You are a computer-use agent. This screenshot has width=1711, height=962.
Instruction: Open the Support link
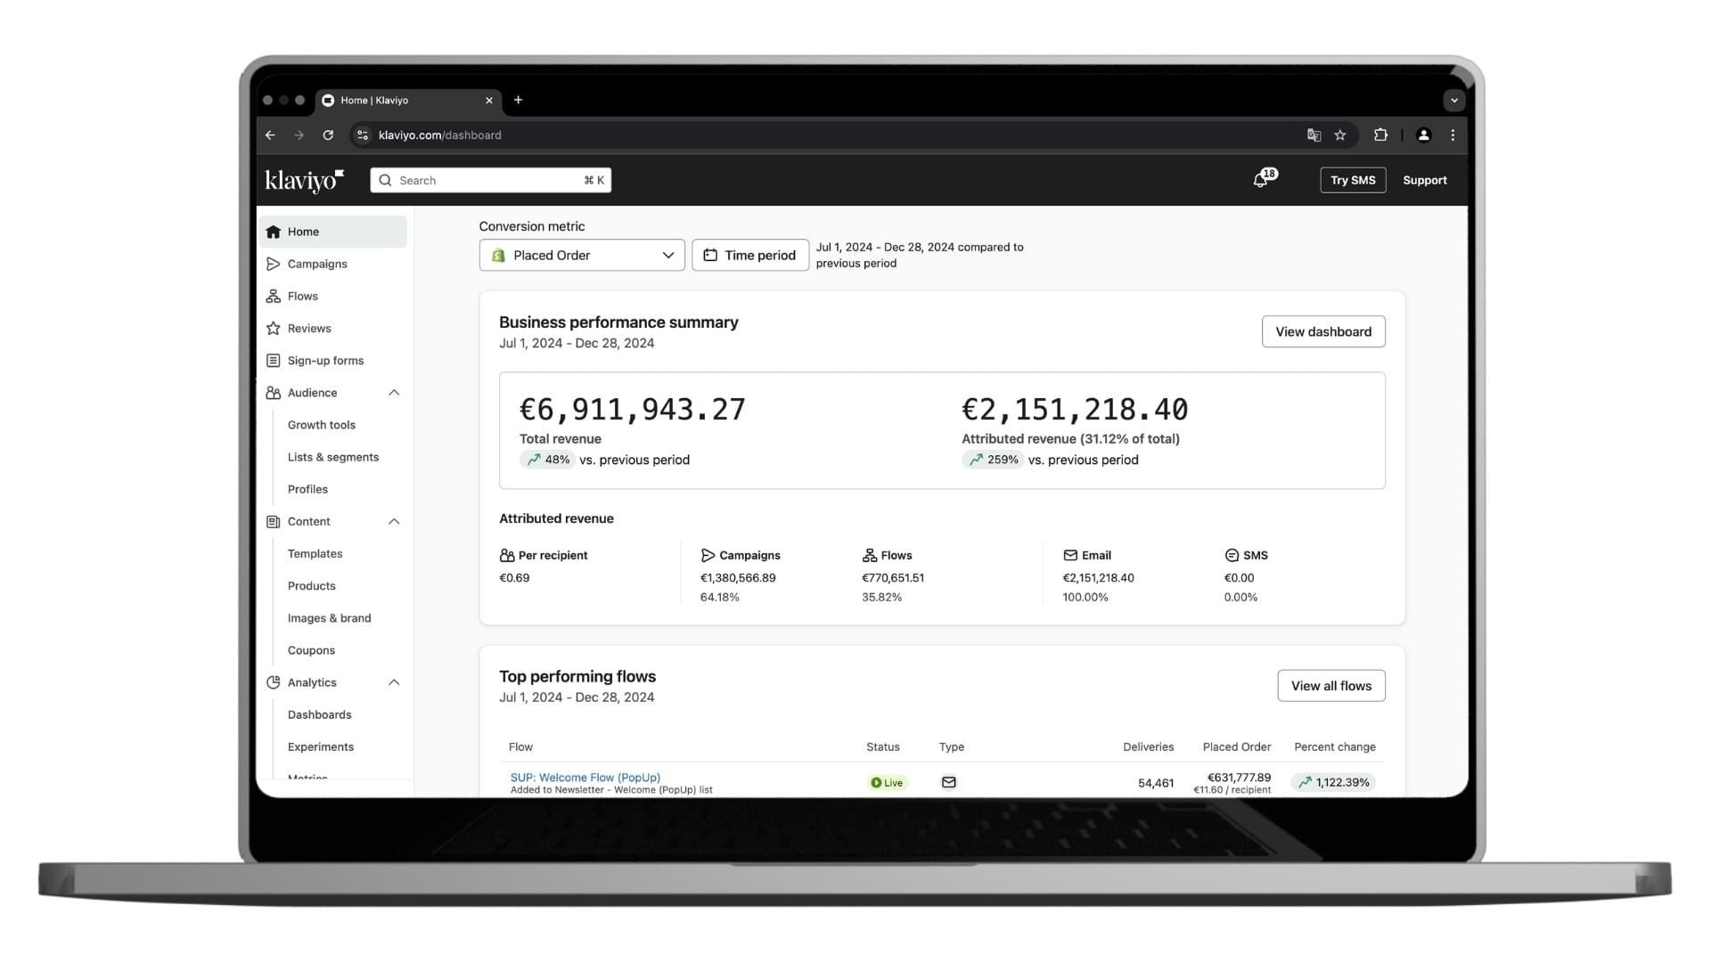point(1424,180)
